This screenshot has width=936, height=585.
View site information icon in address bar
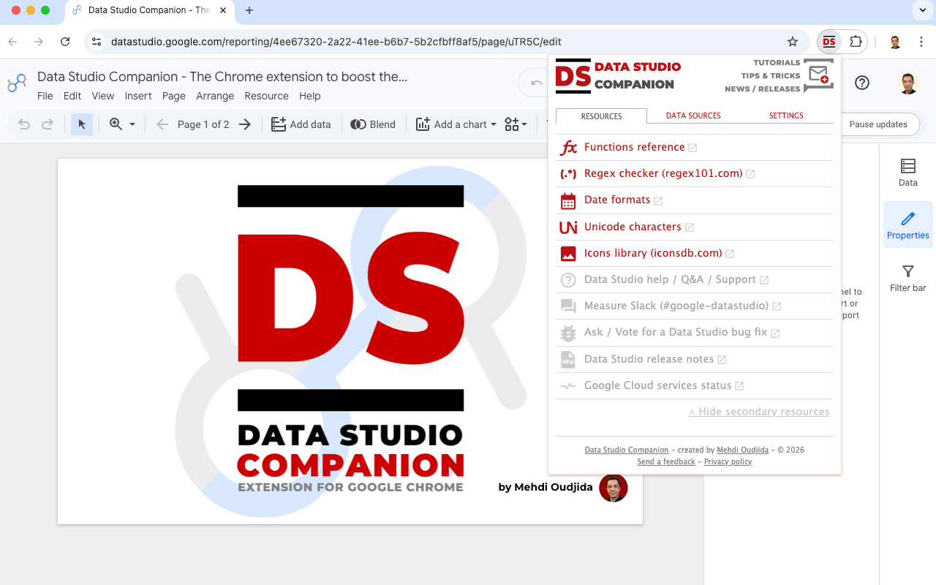97,42
